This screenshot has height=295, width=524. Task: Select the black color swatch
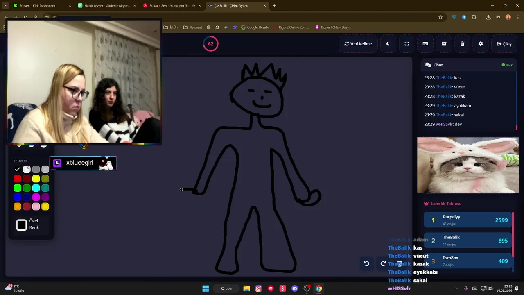[17, 169]
